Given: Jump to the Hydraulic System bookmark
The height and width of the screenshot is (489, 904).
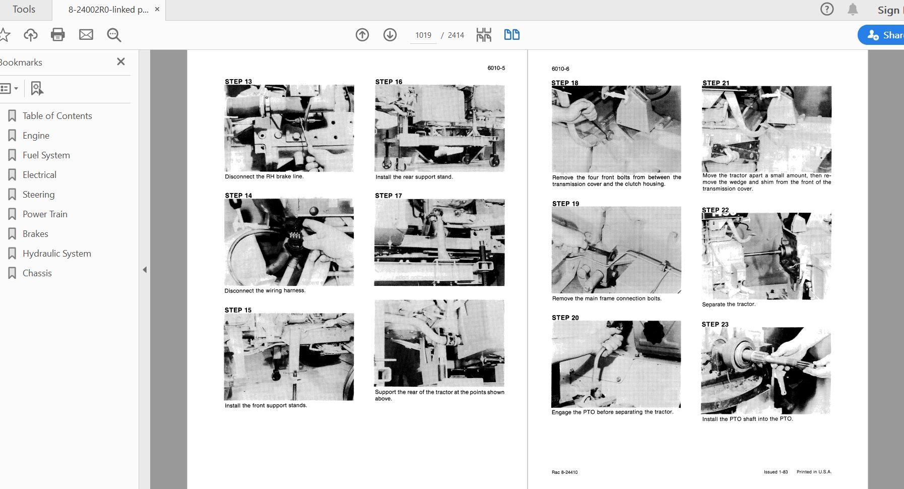Looking at the screenshot, I should point(56,254).
